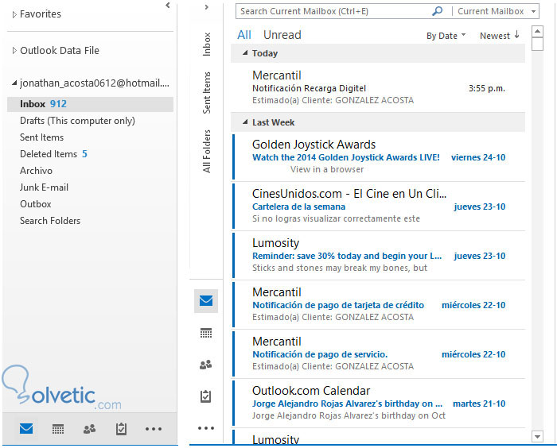Open Tasks icon in bottom navigation bar
Screen dimensions: 557x448
121,428
